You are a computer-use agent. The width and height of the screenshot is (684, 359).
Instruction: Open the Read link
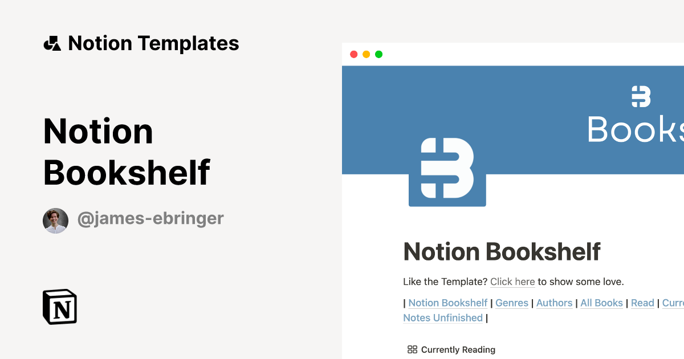point(642,303)
